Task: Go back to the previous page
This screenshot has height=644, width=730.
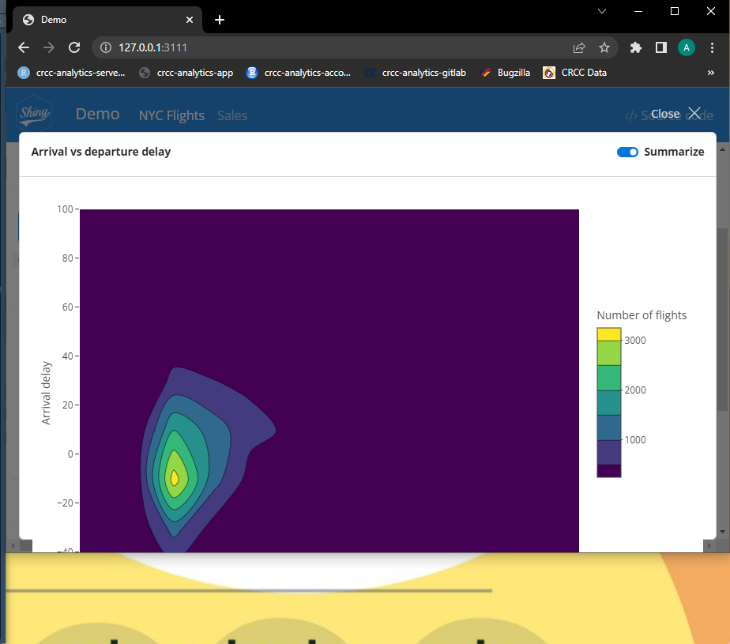Action: click(23, 47)
